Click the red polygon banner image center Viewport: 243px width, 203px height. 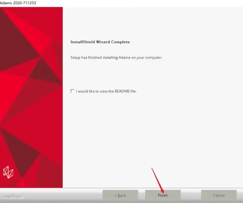(x=31, y=97)
